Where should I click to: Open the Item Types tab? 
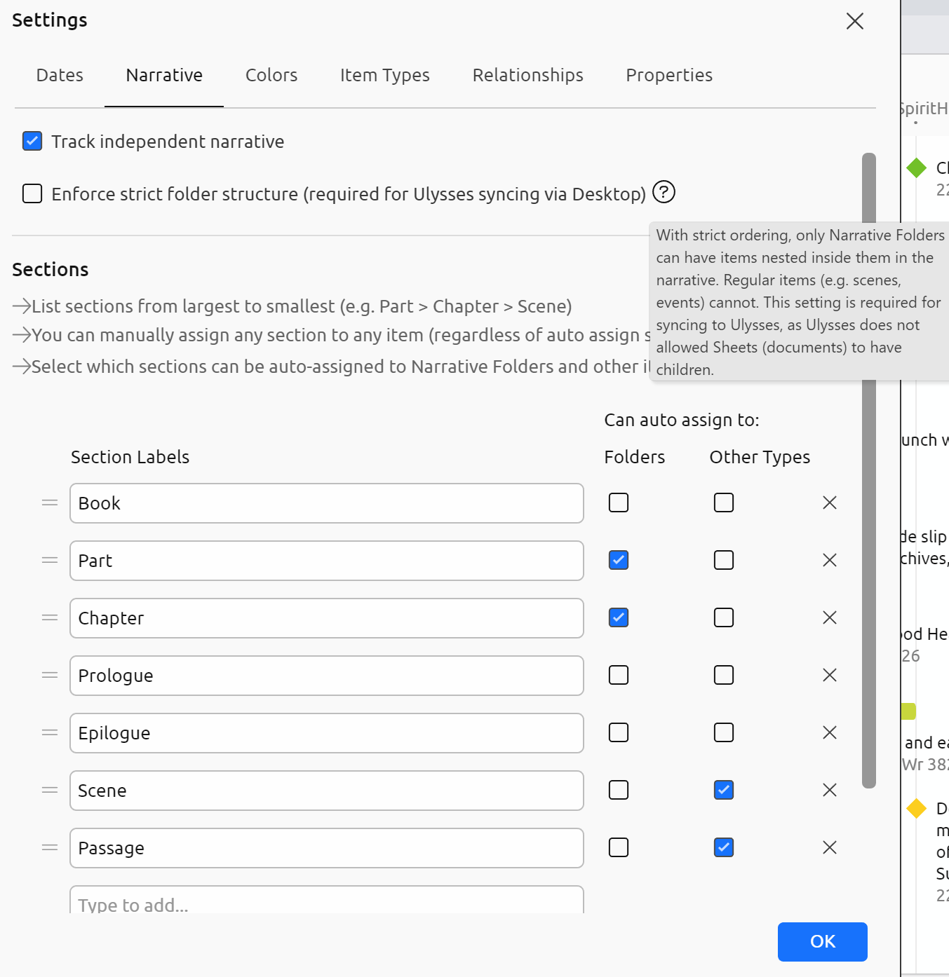(x=384, y=75)
